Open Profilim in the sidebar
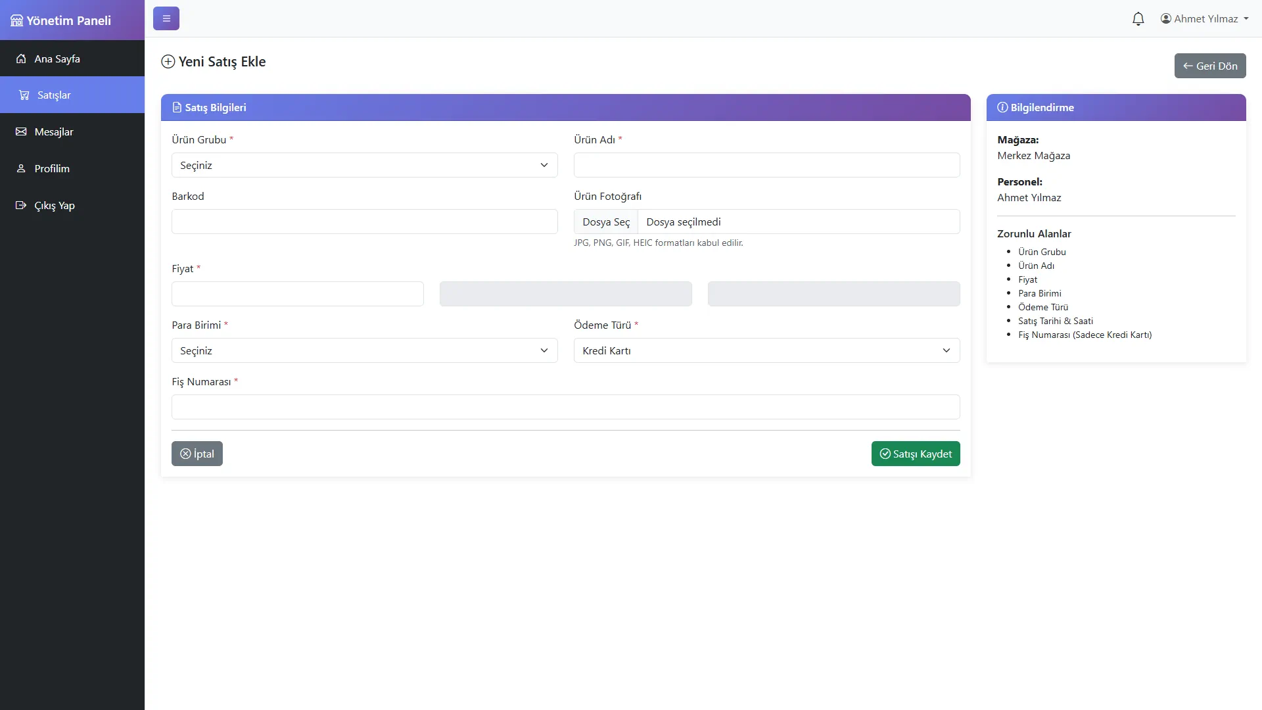This screenshot has height=710, width=1262. (x=72, y=168)
